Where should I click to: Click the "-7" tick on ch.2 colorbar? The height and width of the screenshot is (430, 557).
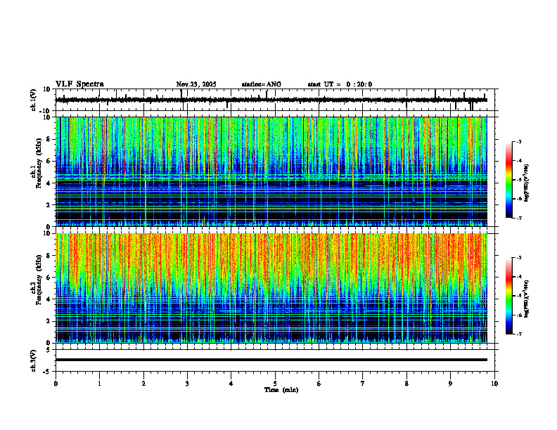(518, 334)
